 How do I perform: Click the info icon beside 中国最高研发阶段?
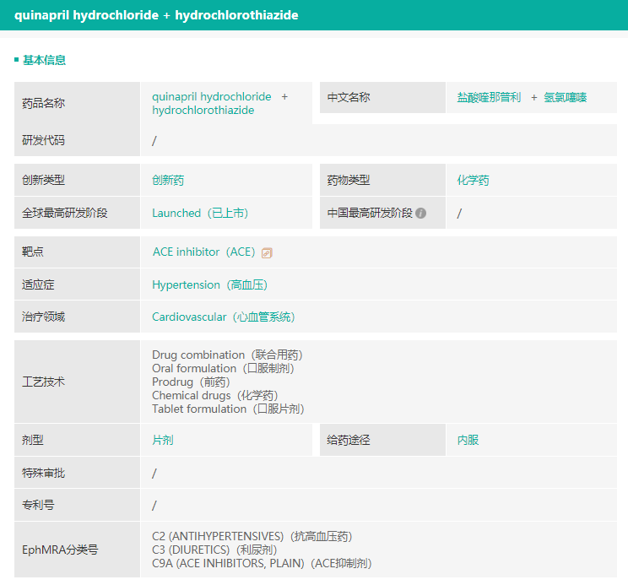click(420, 213)
